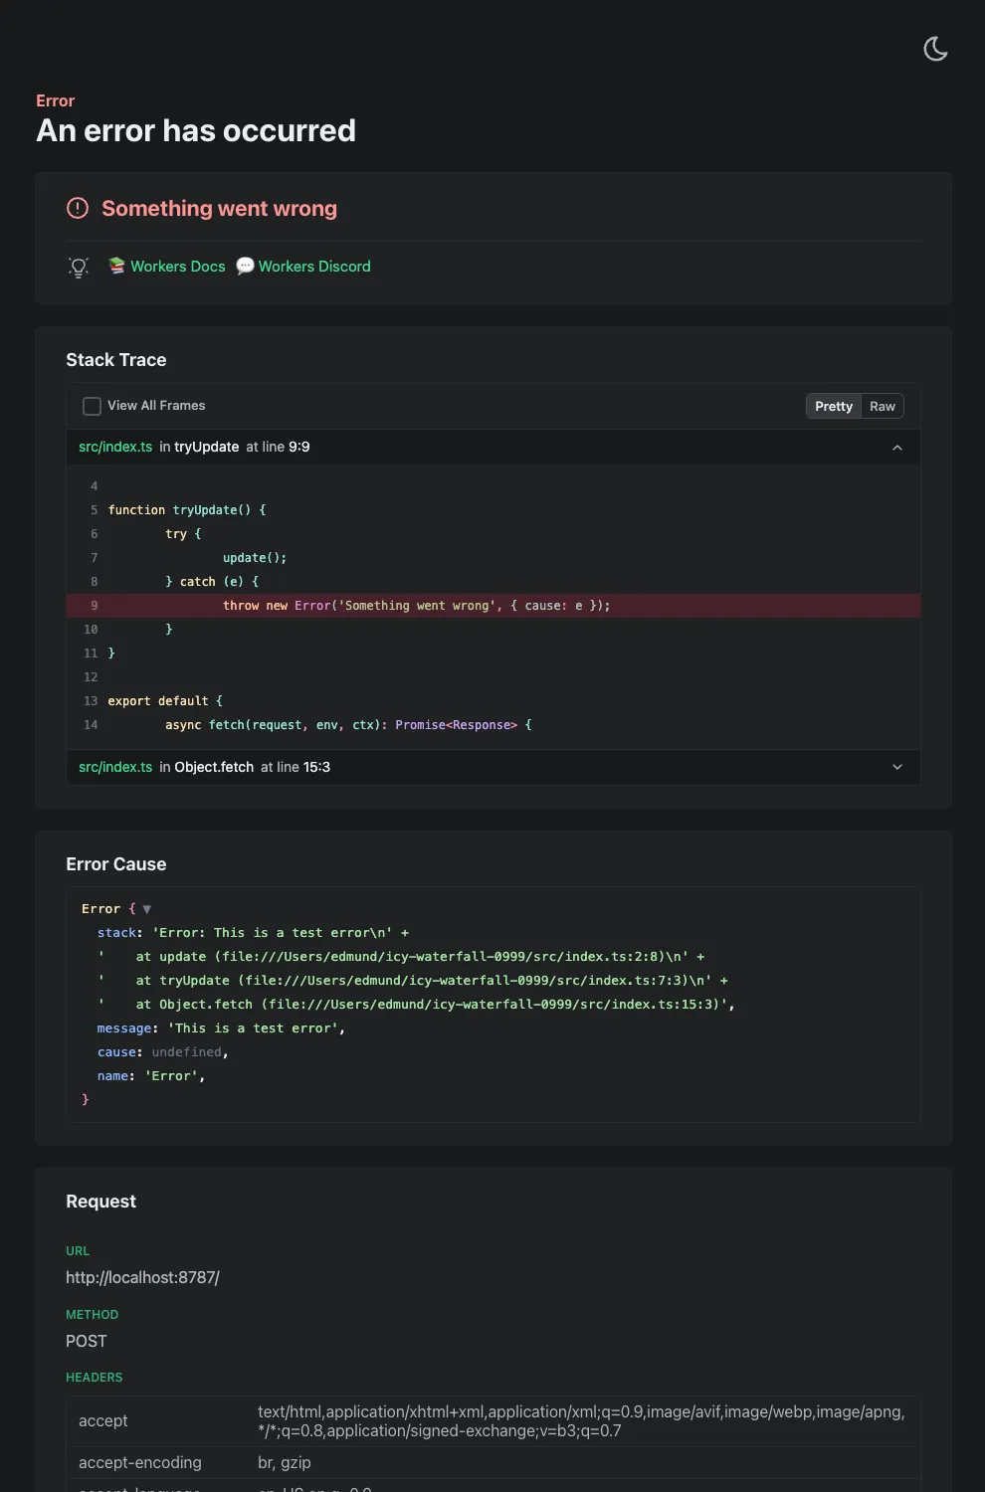The width and height of the screenshot is (985, 1492).
Task: Open the Workers Docs link
Action: (x=178, y=266)
